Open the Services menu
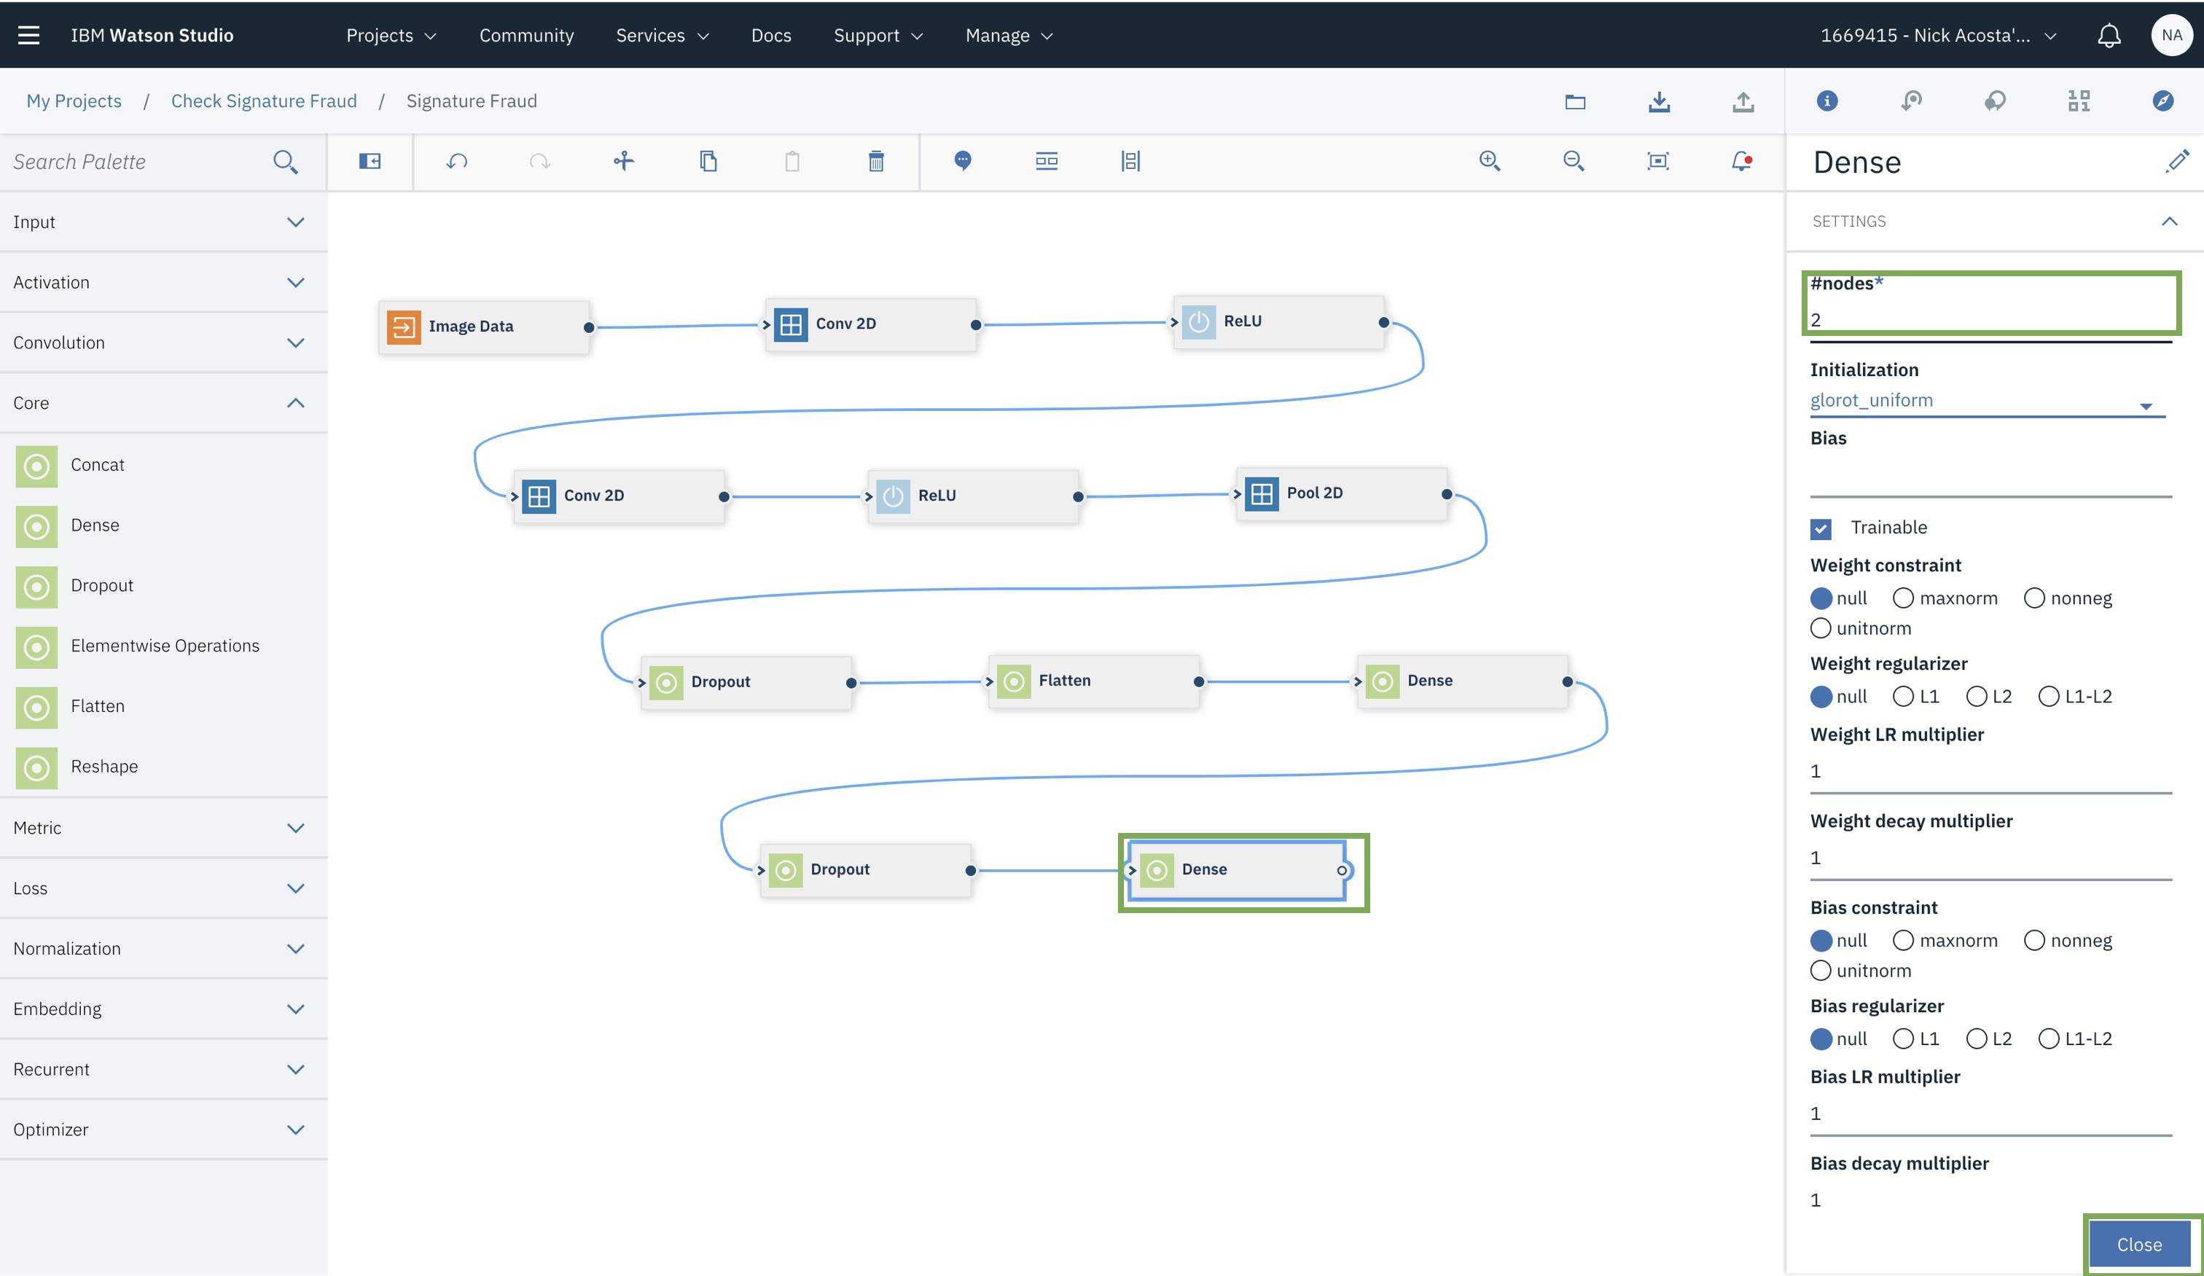2204x1276 pixels. coord(662,35)
